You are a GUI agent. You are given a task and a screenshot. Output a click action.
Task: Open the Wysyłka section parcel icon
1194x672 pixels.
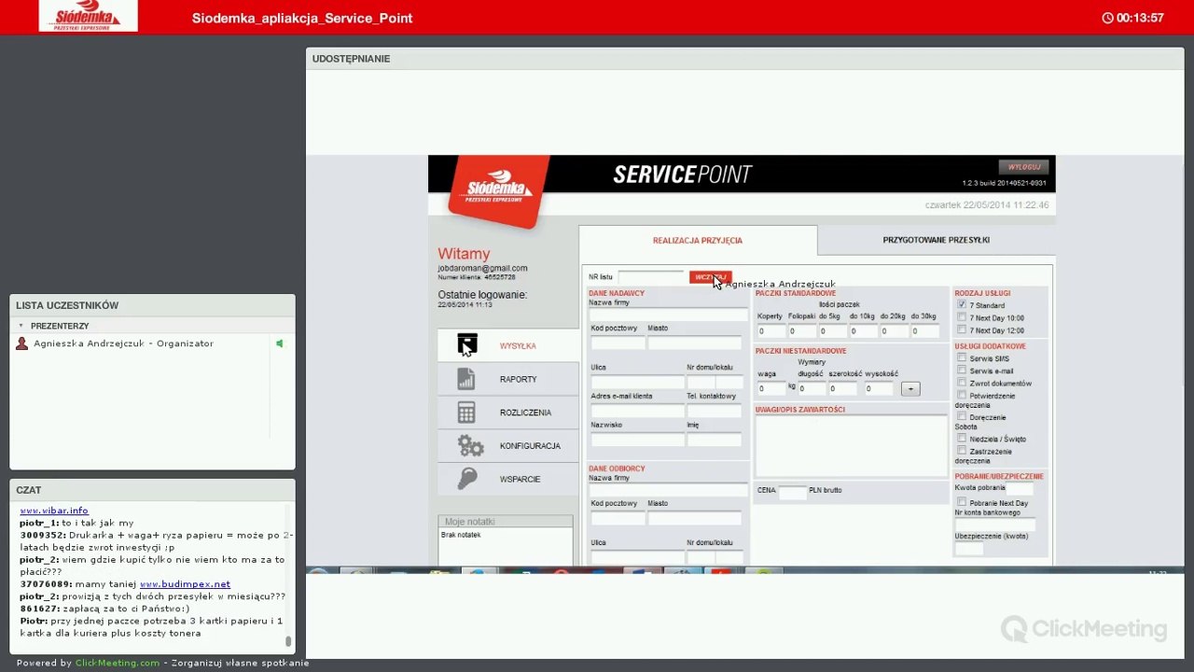tap(467, 344)
